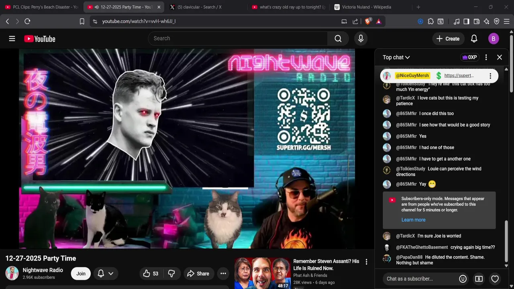Click @FKATheGhettoBasement username in chat

(422, 247)
